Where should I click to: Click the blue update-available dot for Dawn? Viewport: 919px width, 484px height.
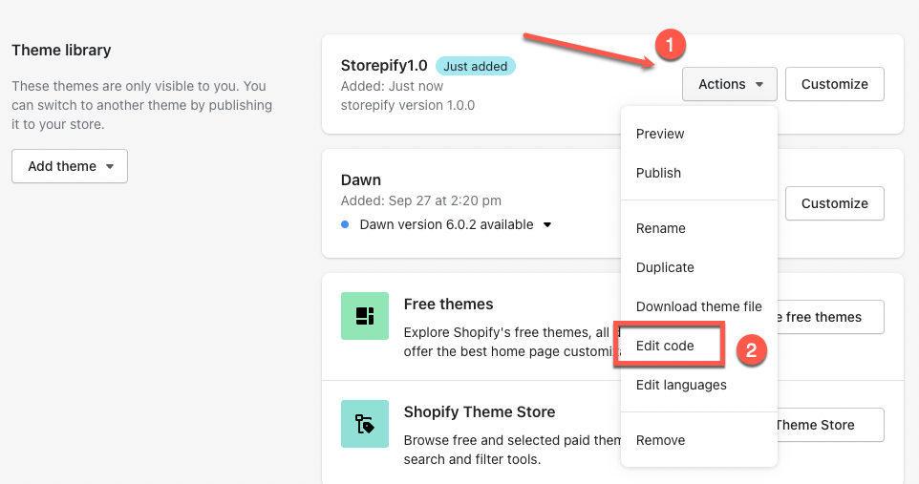pyautogui.click(x=345, y=224)
